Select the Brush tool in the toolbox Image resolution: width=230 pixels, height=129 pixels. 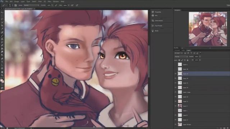pos(2,35)
